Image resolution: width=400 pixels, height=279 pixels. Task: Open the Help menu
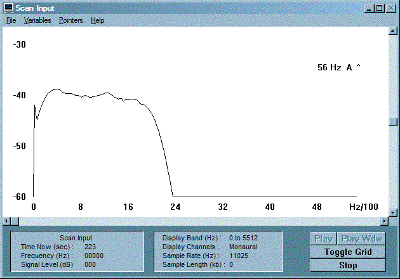[x=97, y=20]
